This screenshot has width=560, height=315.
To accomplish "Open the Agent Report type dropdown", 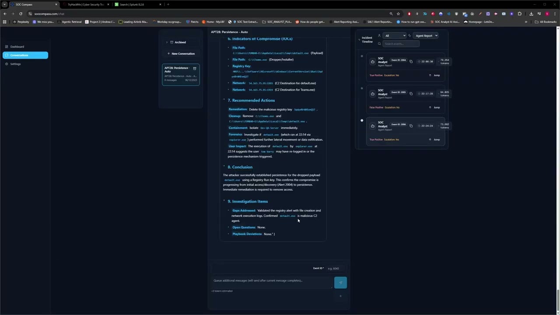I will [425, 35].
